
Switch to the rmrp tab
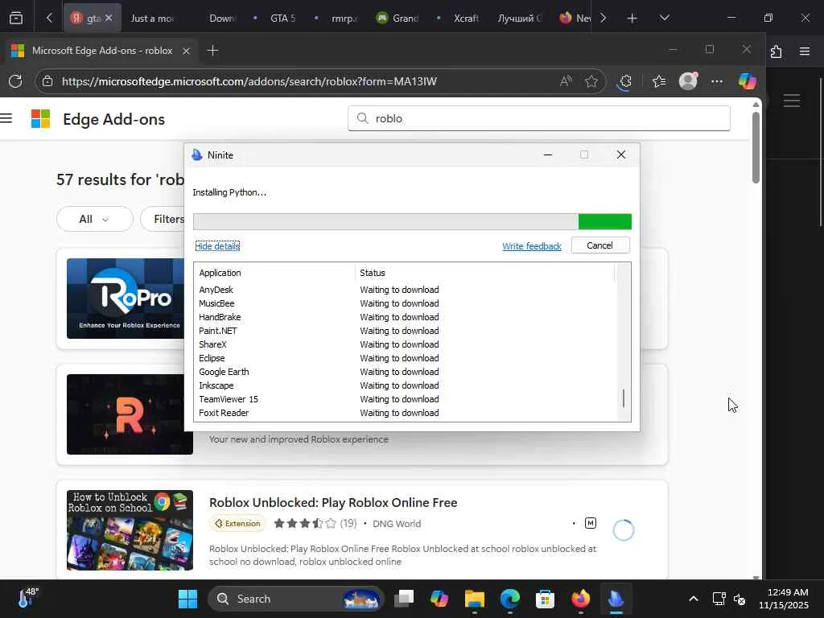[344, 19]
